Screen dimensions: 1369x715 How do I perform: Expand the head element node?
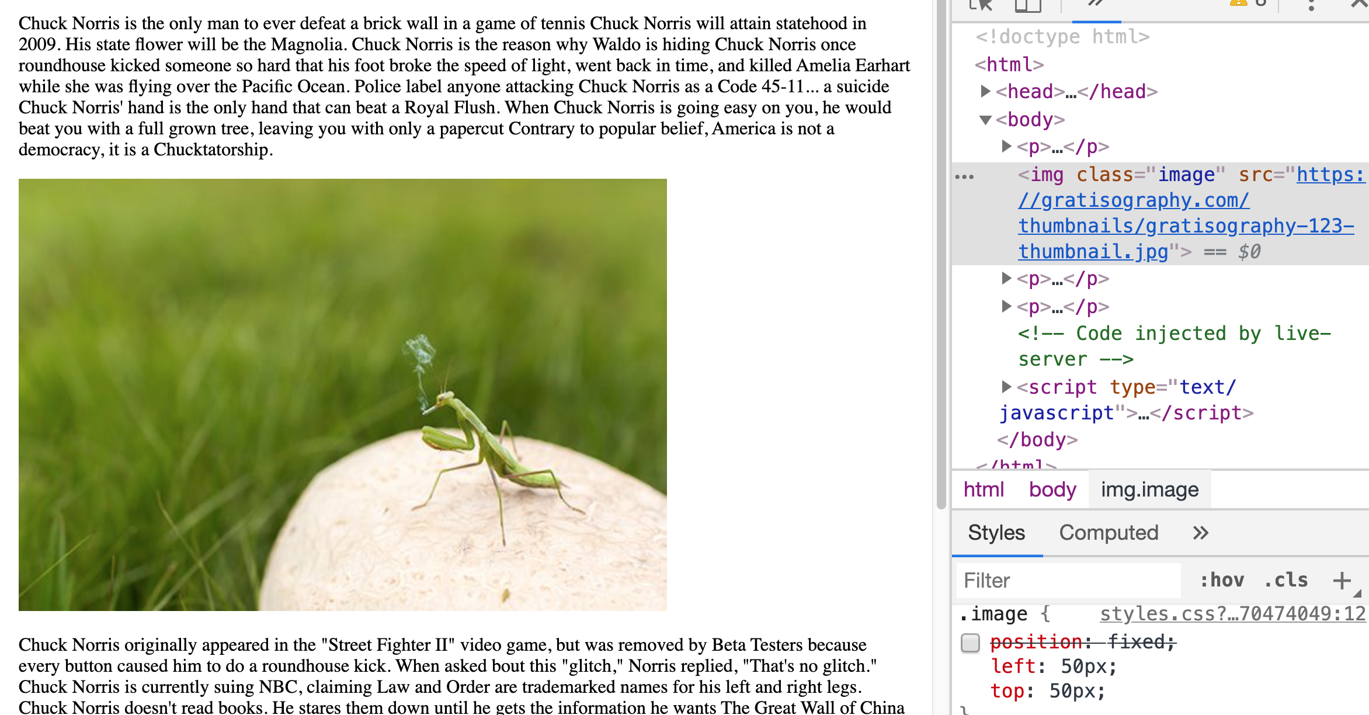point(985,91)
